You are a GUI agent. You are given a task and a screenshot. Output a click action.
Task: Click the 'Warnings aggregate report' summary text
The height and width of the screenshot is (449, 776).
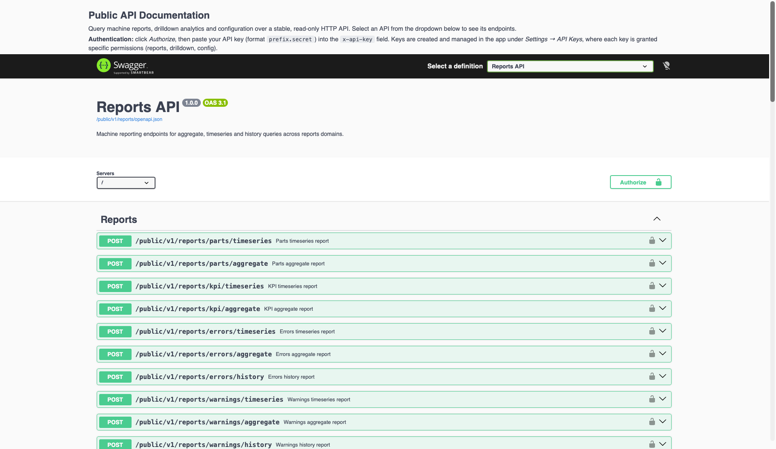point(315,422)
